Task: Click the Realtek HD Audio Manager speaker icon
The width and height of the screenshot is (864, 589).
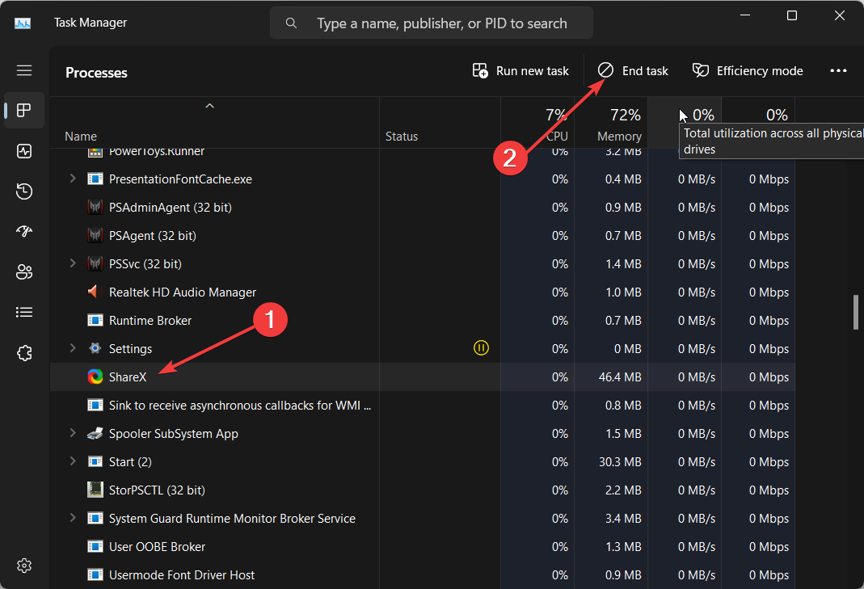Action: [95, 292]
